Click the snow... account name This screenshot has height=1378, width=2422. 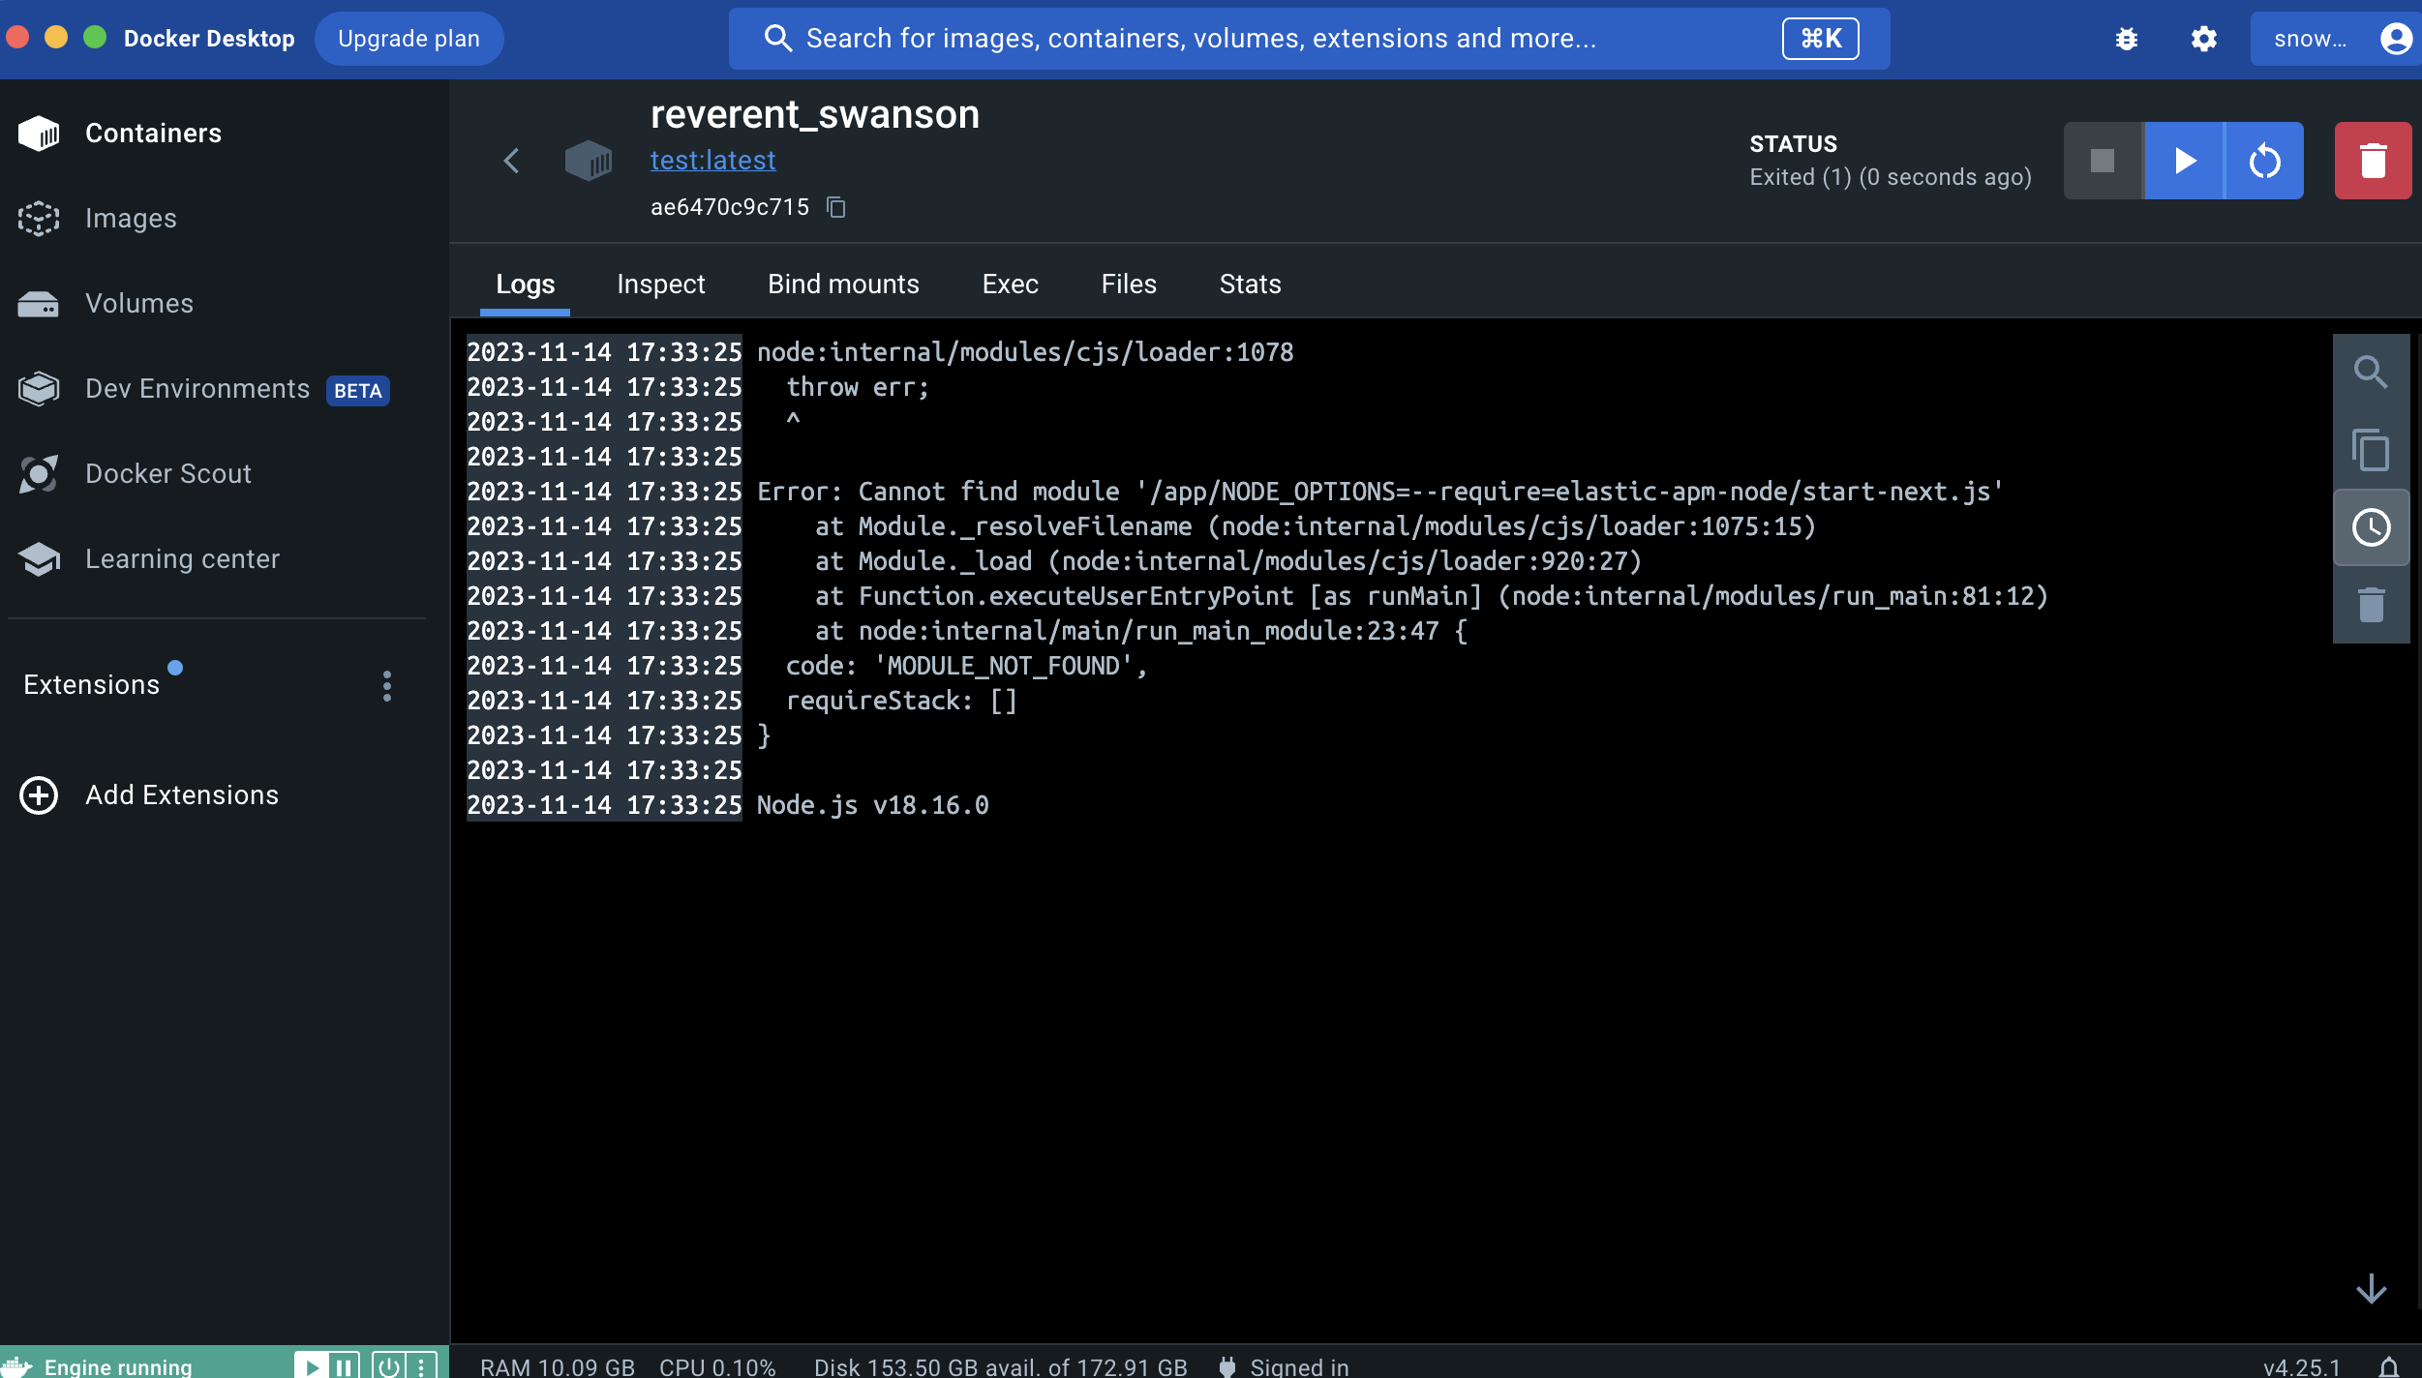coord(2311,39)
